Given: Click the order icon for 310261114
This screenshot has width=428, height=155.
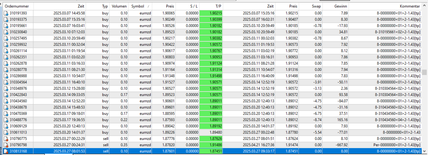Looking at the screenshot, I should [6, 51].
